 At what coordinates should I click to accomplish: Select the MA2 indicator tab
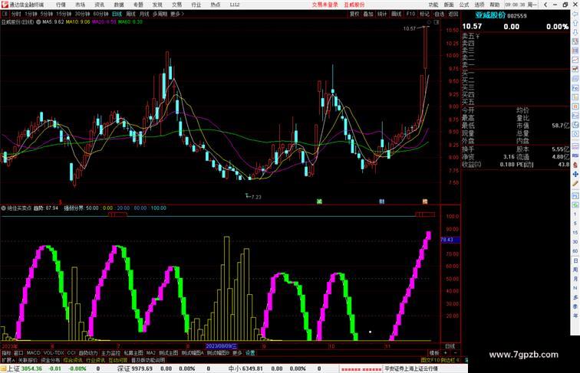click(151, 353)
